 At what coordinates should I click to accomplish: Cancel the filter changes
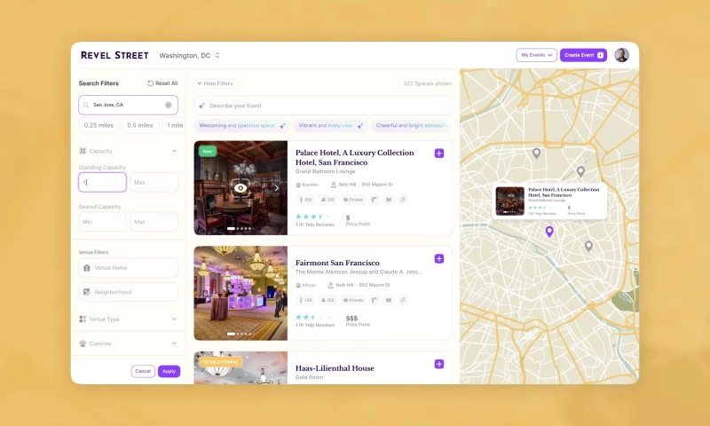pos(143,371)
